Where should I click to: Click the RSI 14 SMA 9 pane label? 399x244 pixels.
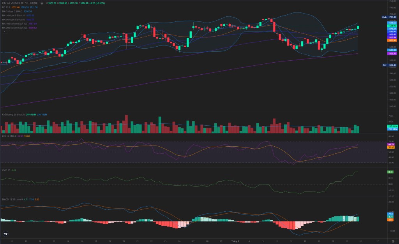pyautogui.click(x=9, y=136)
